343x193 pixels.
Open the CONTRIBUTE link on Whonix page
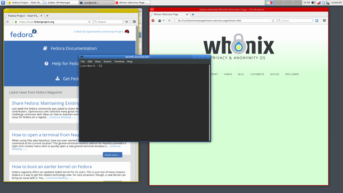pos(257,74)
